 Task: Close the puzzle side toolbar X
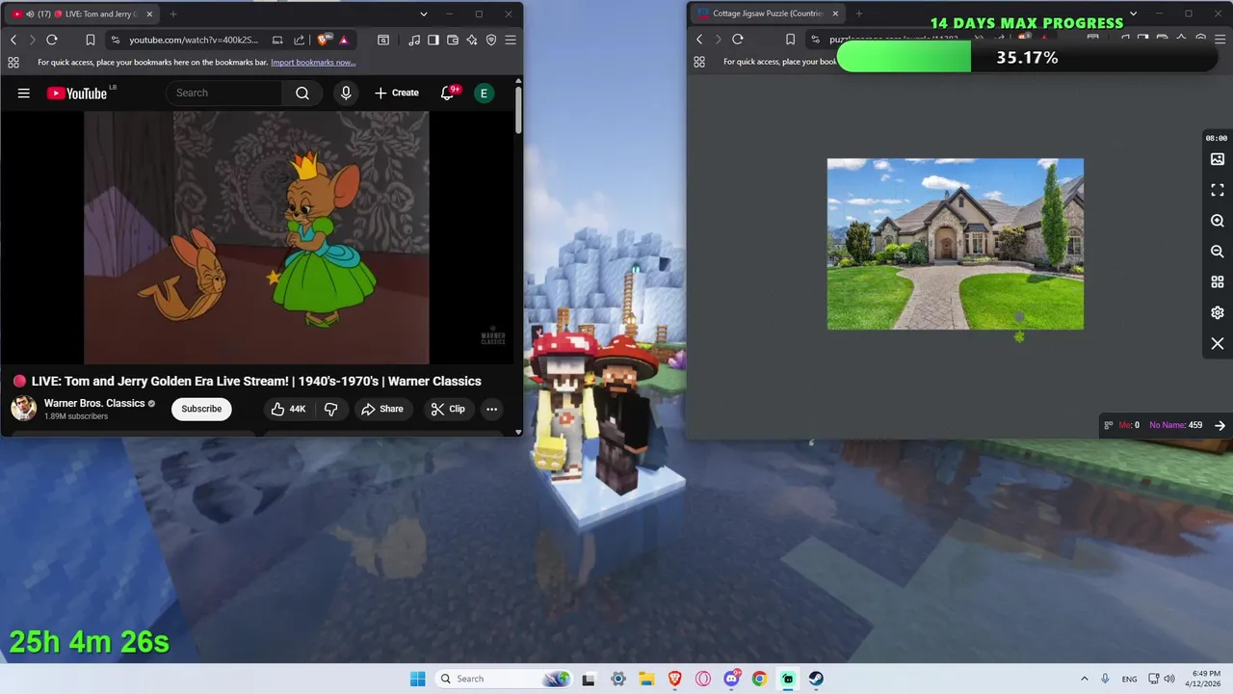[1218, 344]
